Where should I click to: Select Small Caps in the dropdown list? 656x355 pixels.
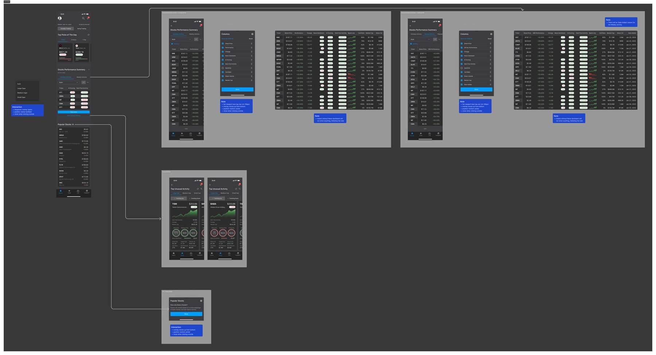pos(22,97)
